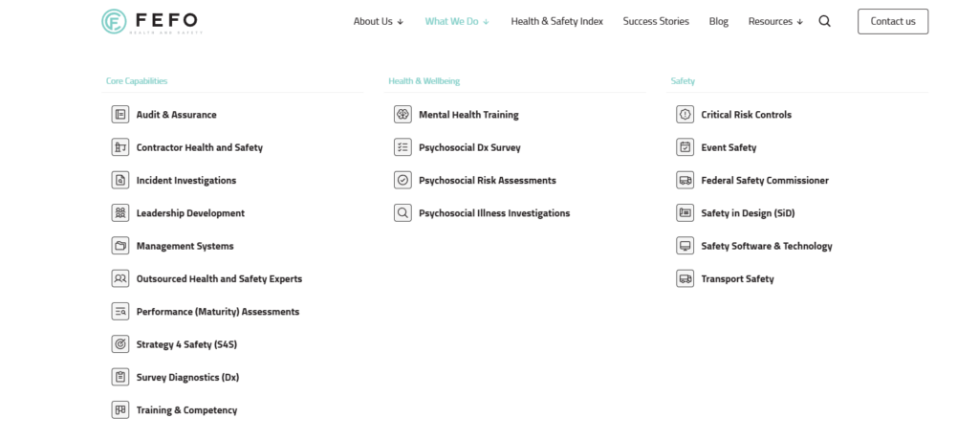Click the Event Safety calendar icon

pyautogui.click(x=685, y=147)
